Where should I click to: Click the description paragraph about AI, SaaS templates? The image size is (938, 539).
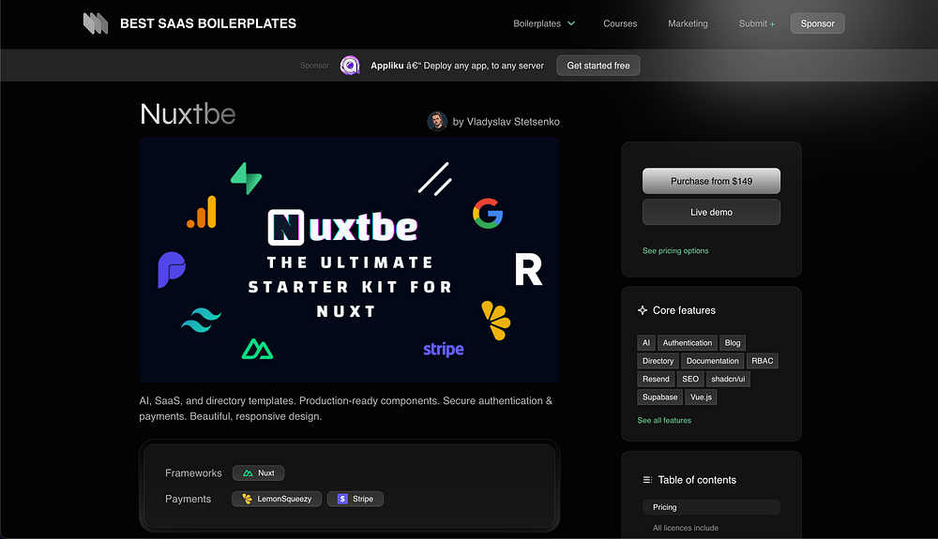[346, 409]
